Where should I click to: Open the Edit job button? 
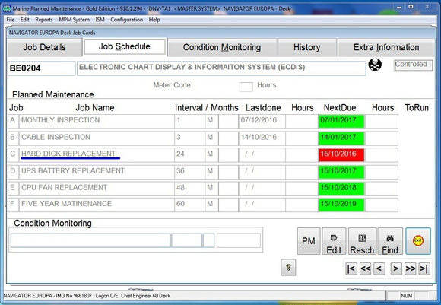tap(334, 241)
